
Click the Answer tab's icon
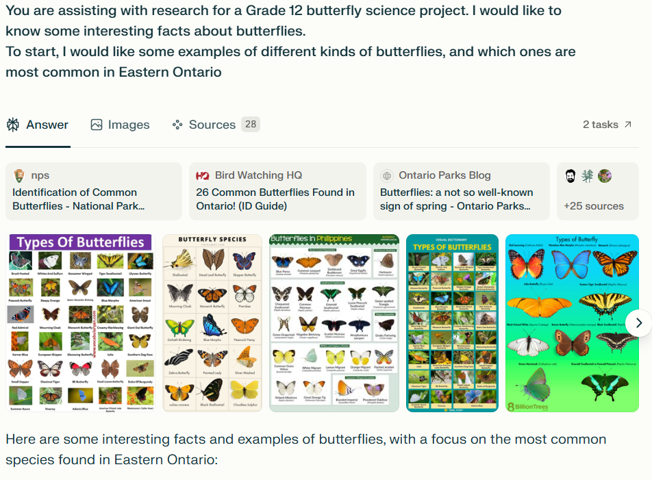pos(13,125)
